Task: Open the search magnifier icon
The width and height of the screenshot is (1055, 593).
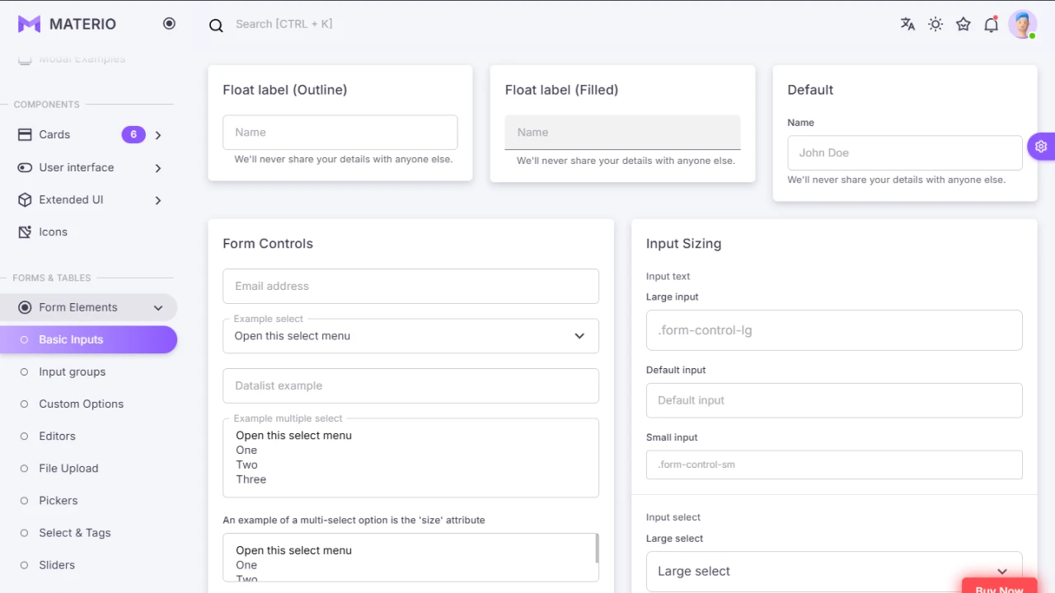Action: [x=216, y=26]
